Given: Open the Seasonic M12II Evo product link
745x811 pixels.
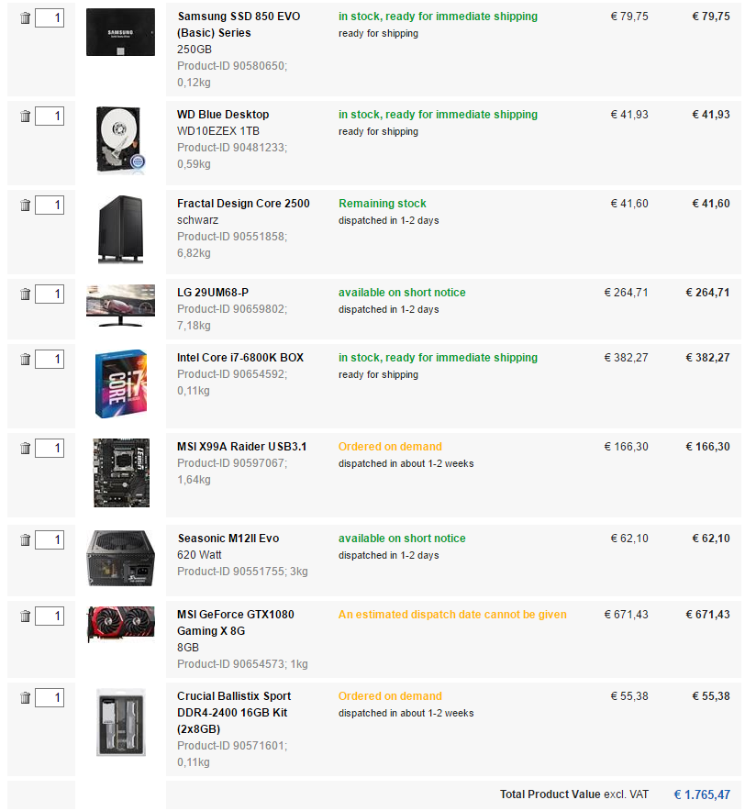Looking at the screenshot, I should click(x=228, y=539).
